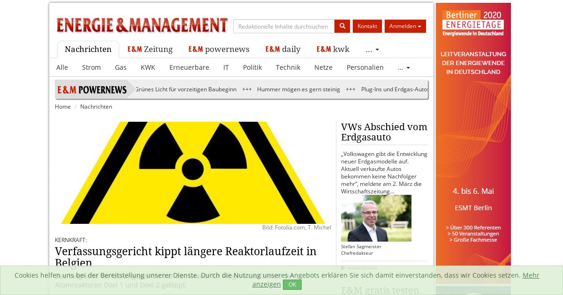Click the E&M gratis testen heading
Screen dimensions: 563x295
coord(380,290)
